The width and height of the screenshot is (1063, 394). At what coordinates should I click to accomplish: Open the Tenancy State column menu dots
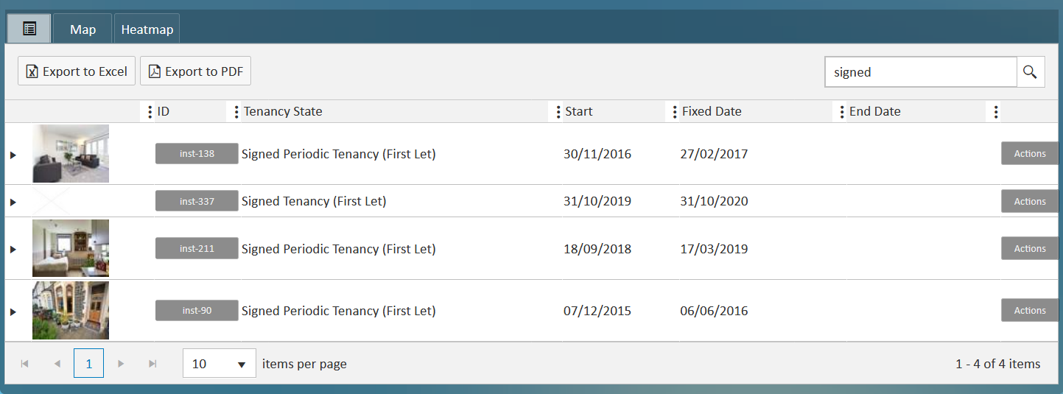pyautogui.click(x=236, y=112)
